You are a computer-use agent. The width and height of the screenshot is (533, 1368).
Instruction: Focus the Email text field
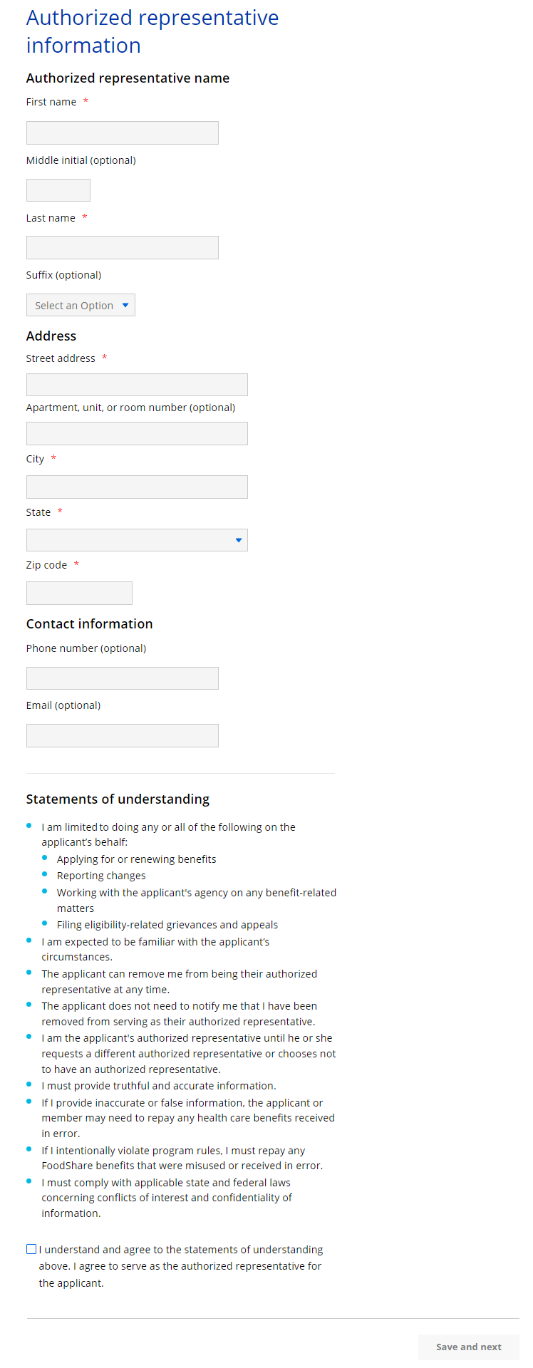(123, 736)
